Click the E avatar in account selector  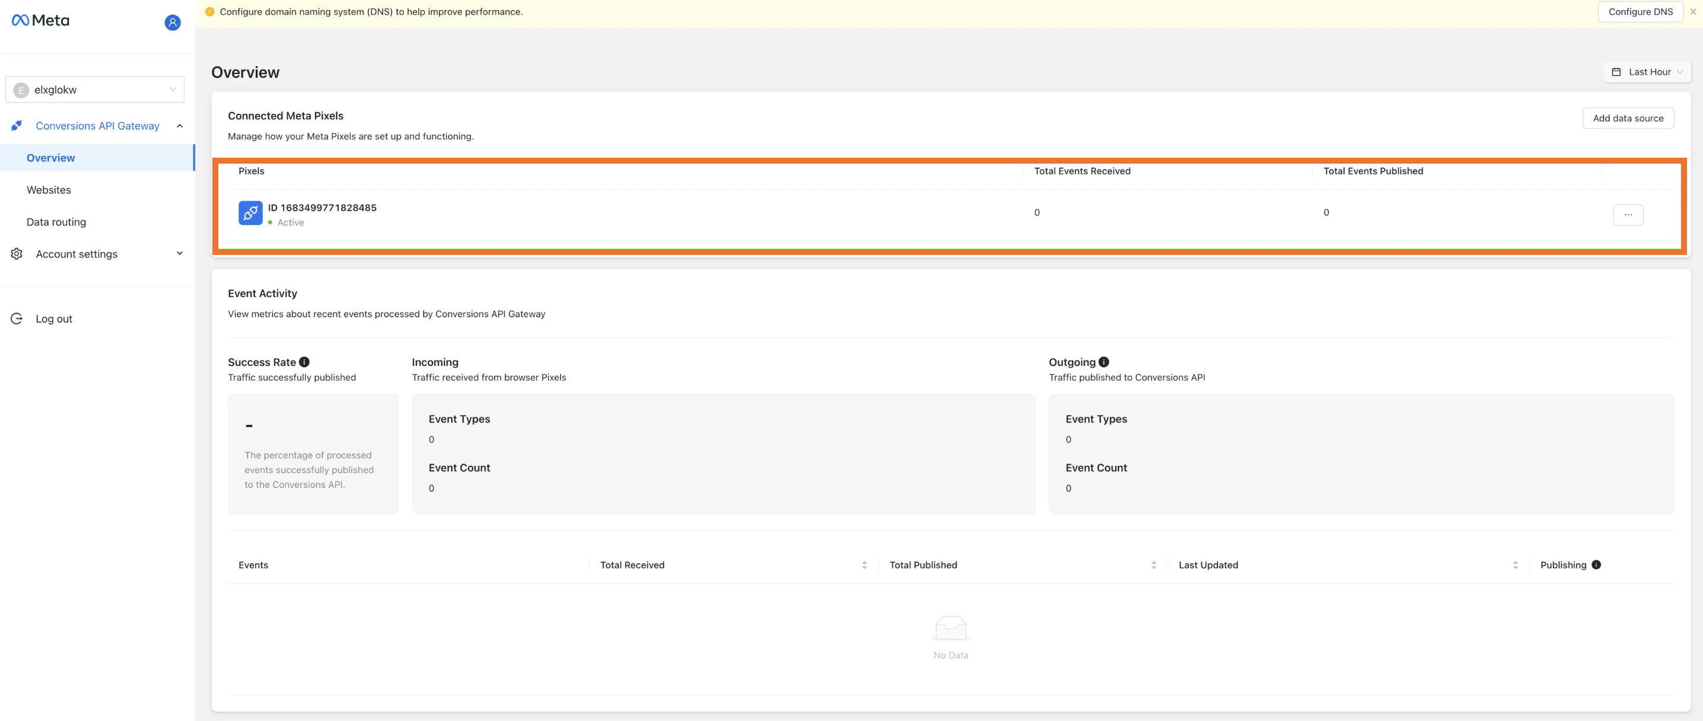tap(21, 90)
